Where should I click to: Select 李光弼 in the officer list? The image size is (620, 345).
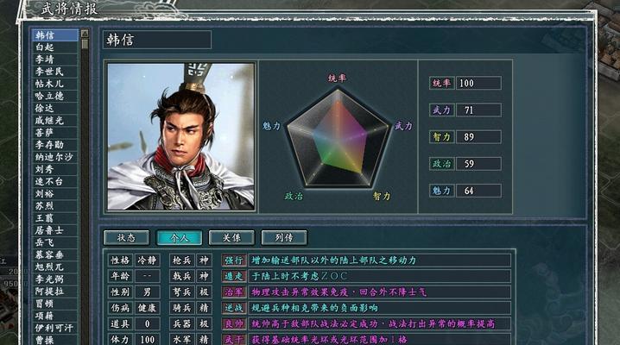[x=55, y=279]
